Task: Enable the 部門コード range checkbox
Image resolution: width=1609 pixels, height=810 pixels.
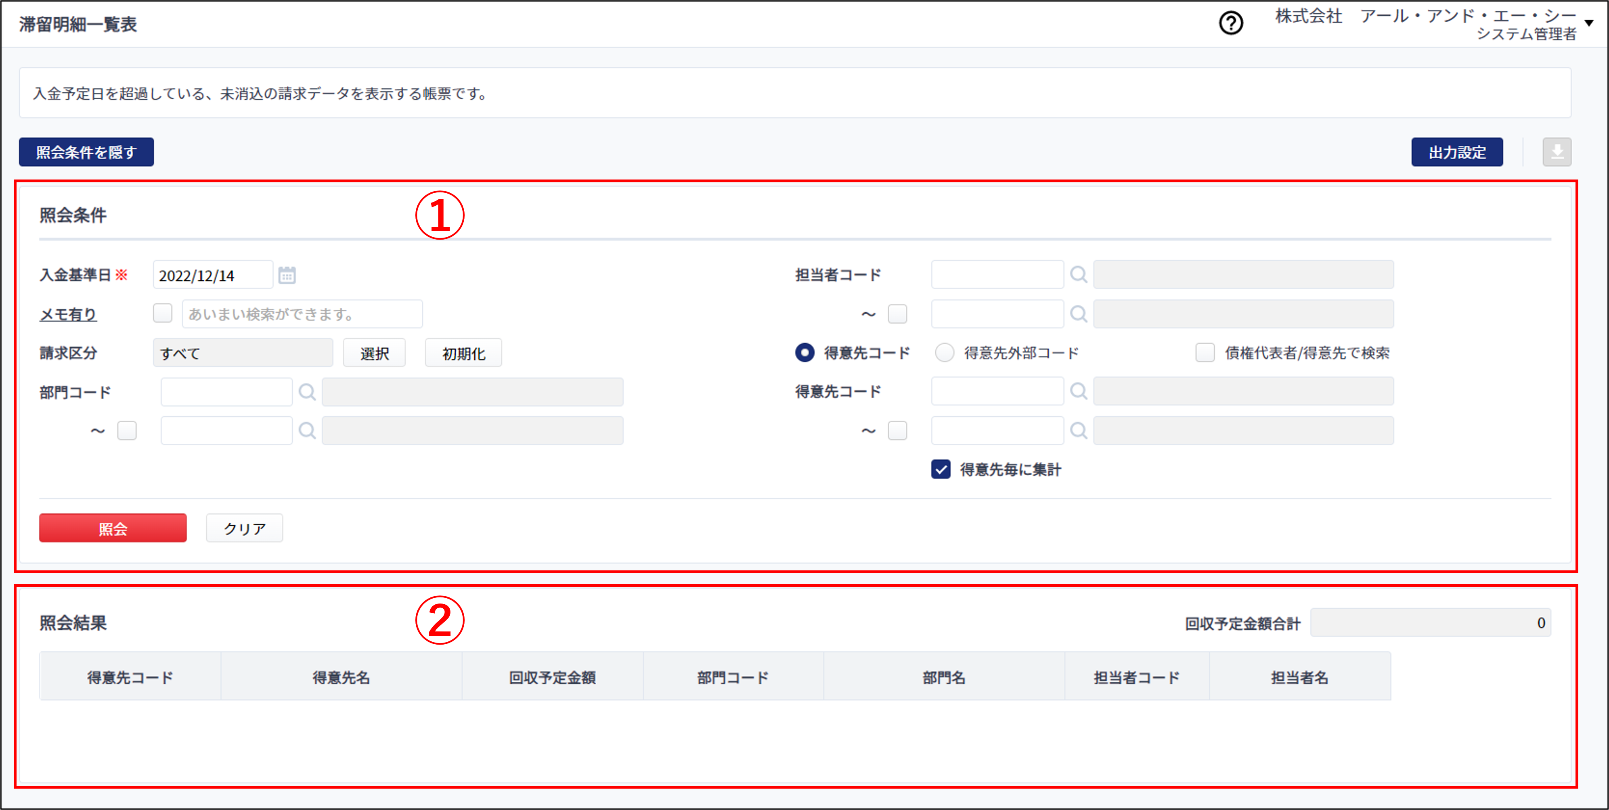Action: click(x=127, y=430)
